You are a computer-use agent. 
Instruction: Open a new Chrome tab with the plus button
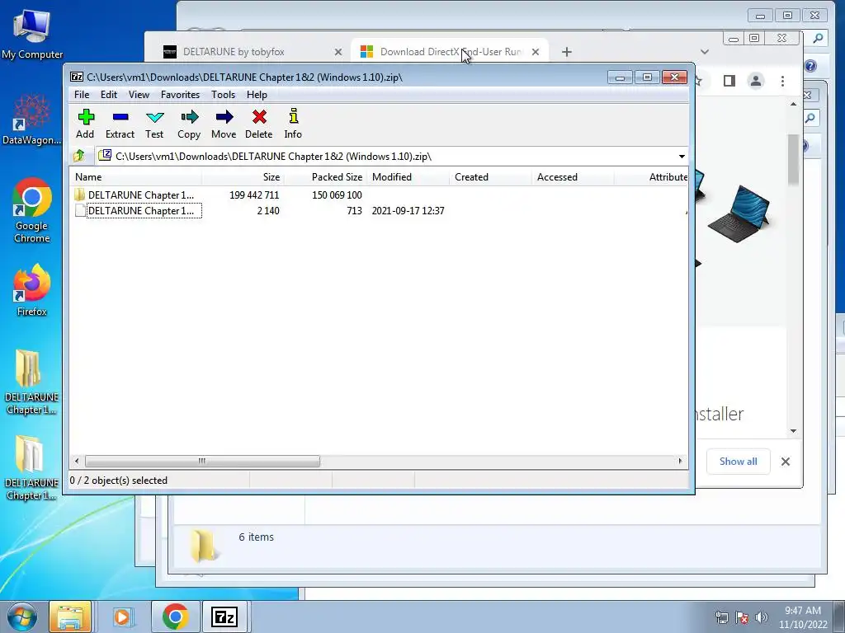tap(566, 52)
